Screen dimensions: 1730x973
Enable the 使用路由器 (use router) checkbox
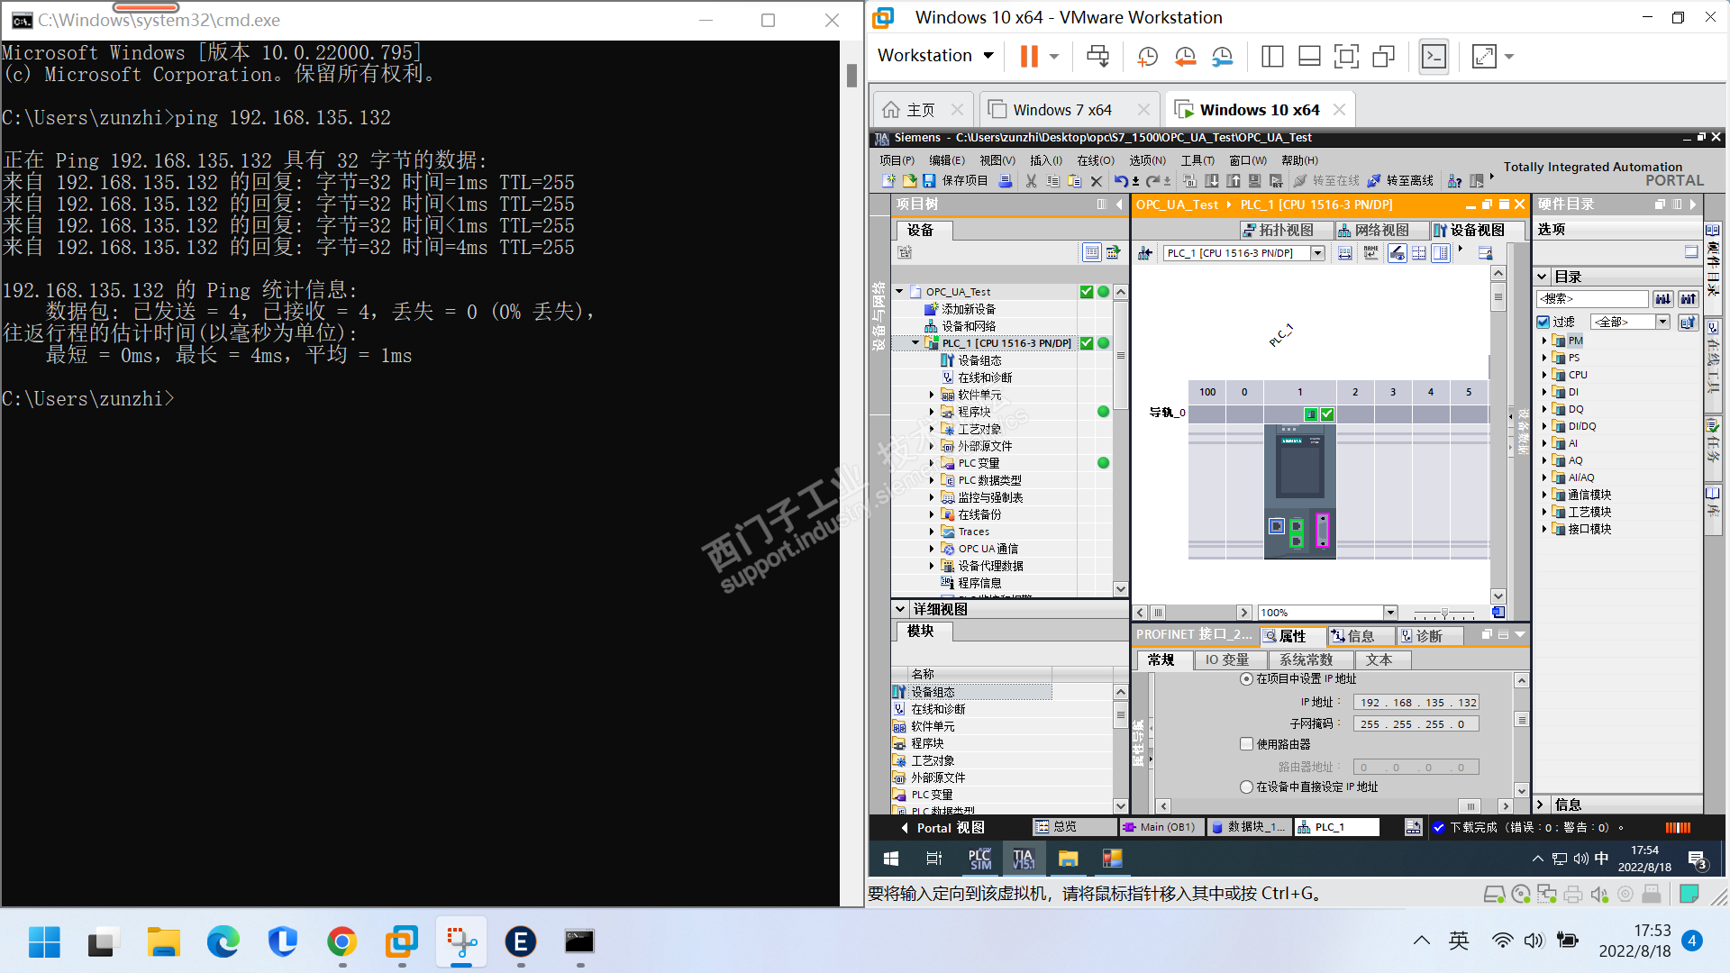pos(1246,744)
